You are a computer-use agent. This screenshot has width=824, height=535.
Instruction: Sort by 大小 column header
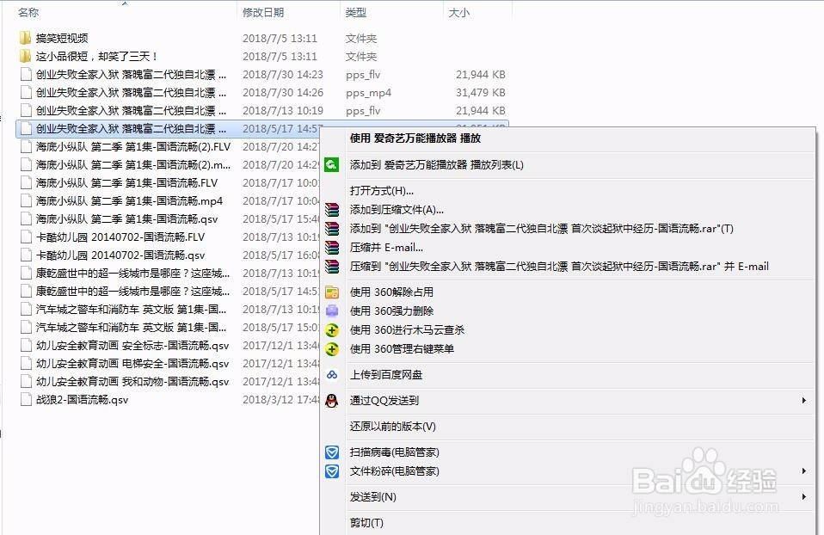[x=458, y=12]
